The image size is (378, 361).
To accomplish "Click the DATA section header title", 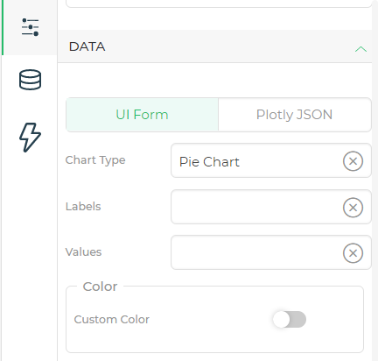I will pos(87,46).
